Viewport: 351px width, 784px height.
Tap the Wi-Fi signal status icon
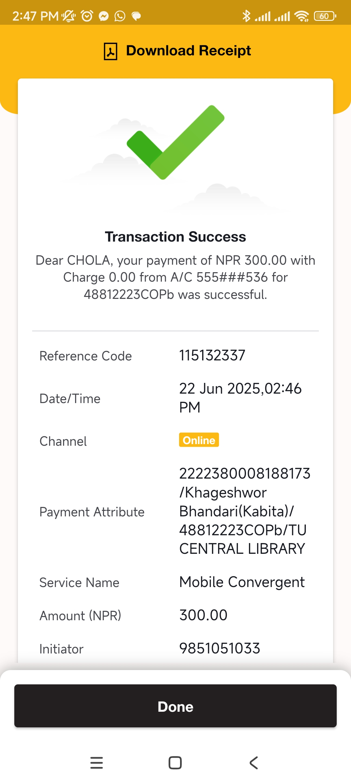click(302, 16)
